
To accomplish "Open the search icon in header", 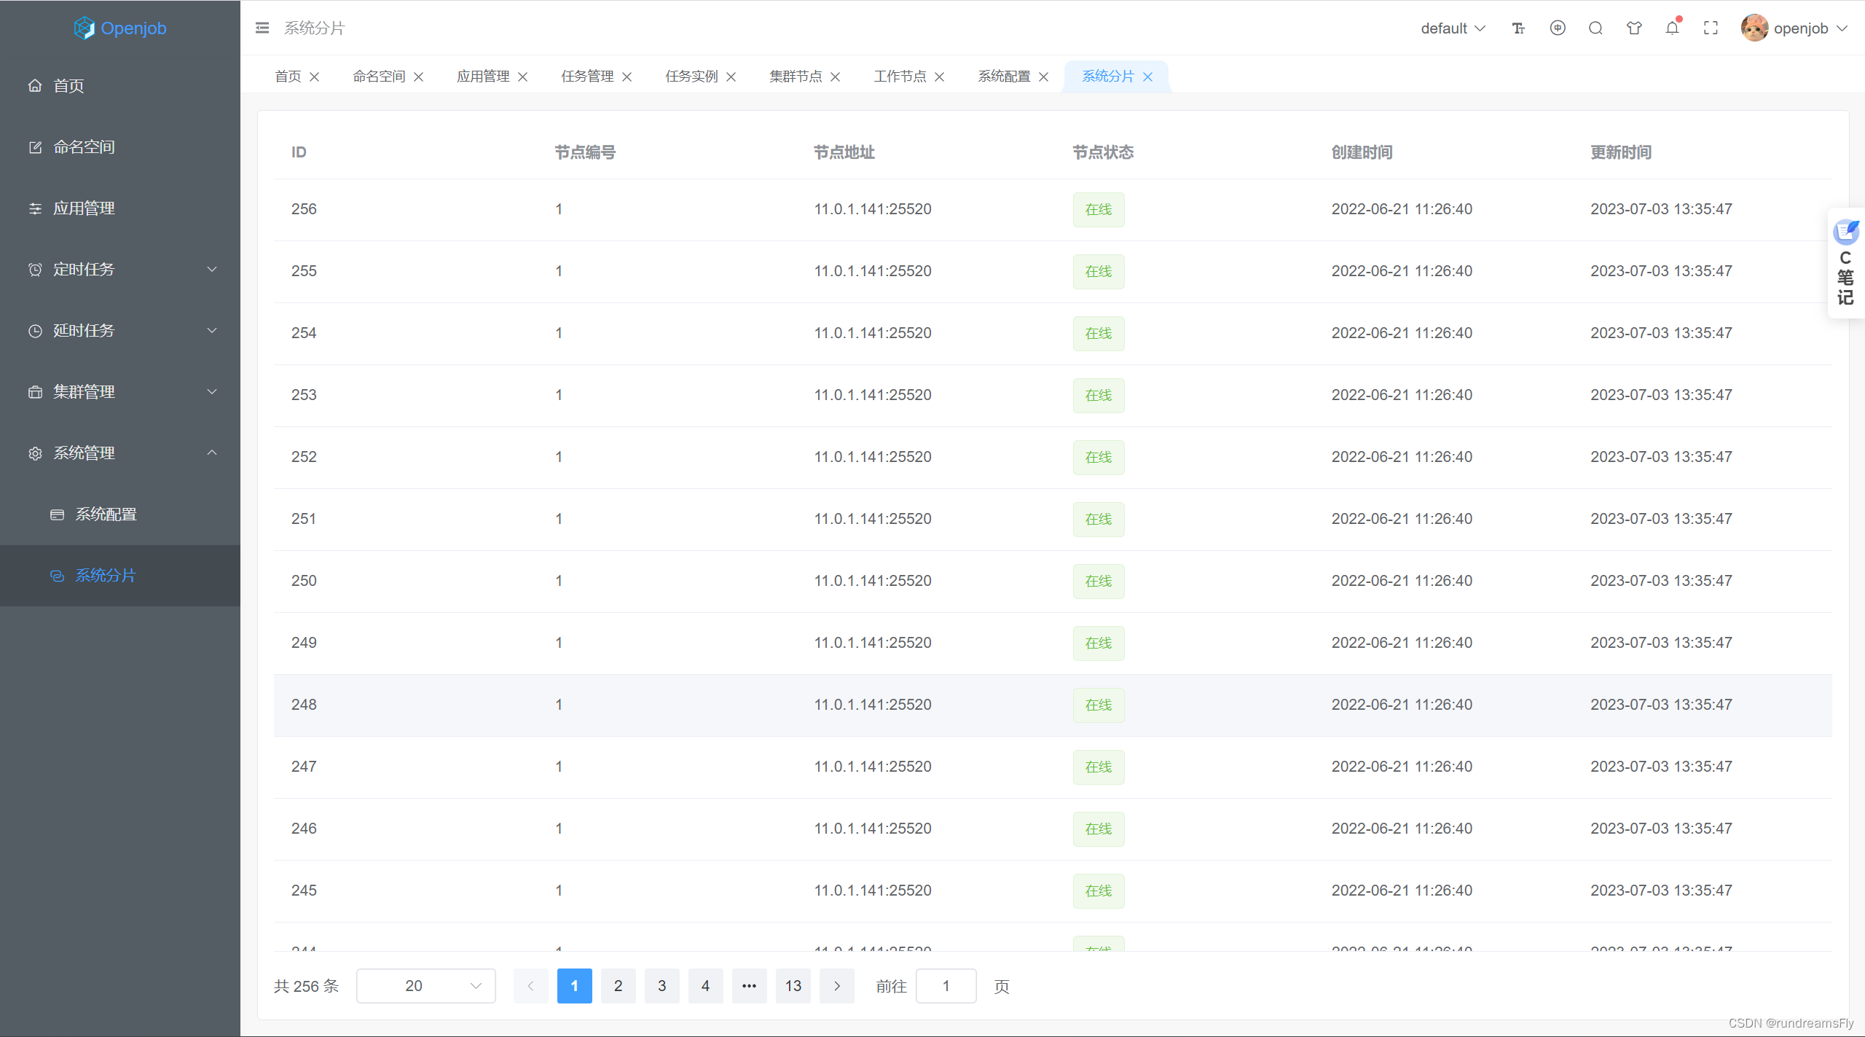I will pos(1595,28).
